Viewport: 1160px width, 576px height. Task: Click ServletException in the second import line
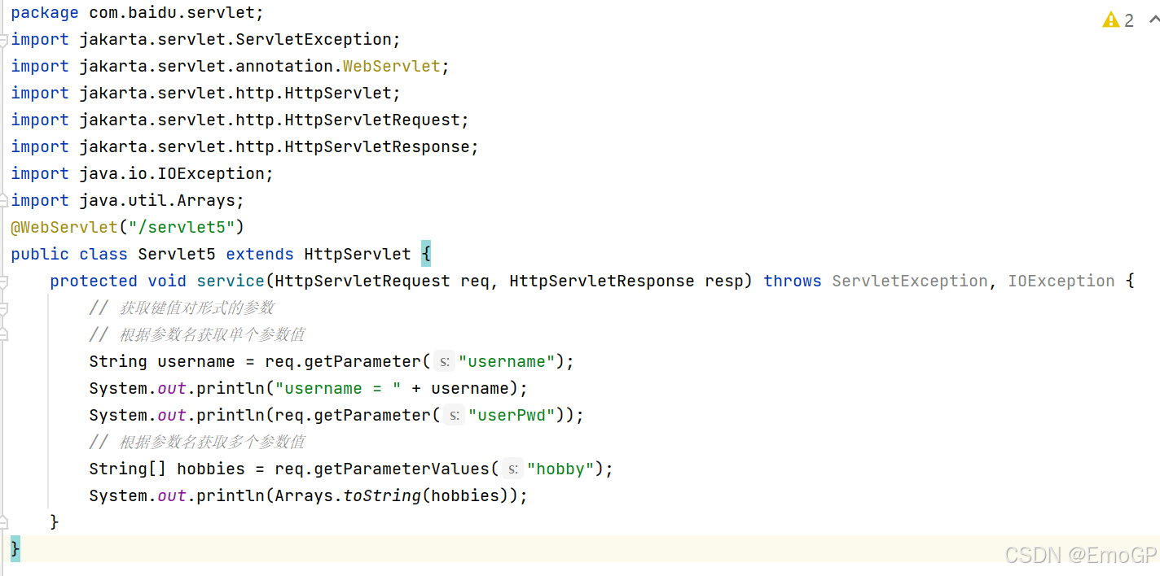point(314,39)
